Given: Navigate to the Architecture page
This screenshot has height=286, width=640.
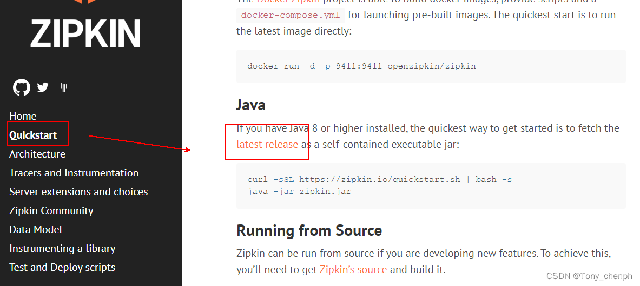Looking at the screenshot, I should pyautogui.click(x=37, y=154).
